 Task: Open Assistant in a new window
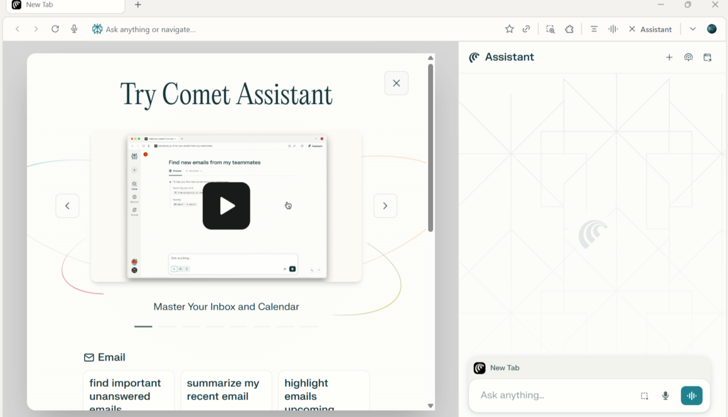click(x=707, y=57)
